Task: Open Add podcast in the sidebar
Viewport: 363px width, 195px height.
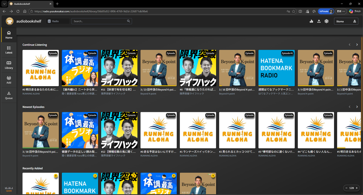Action: [9, 80]
